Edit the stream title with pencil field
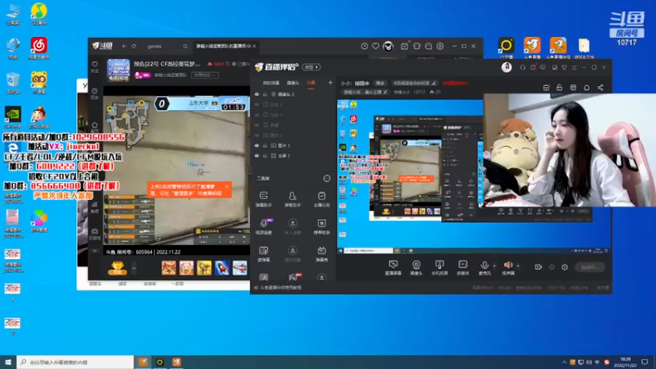 point(415,84)
